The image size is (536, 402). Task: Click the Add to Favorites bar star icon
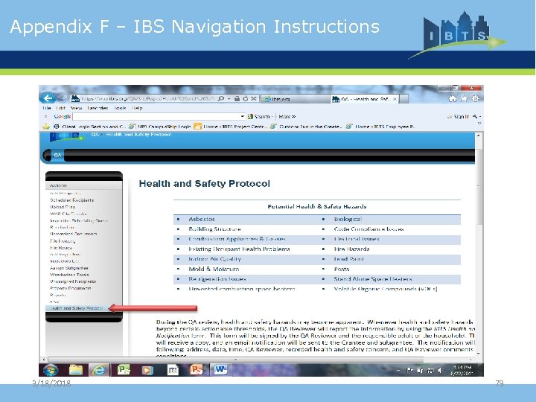(46, 127)
